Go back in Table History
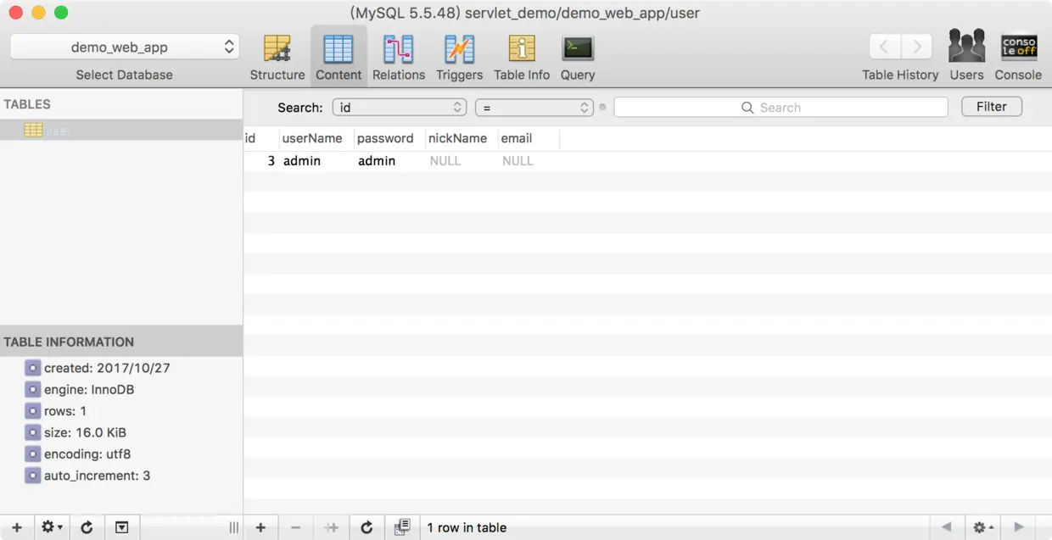 click(x=885, y=47)
